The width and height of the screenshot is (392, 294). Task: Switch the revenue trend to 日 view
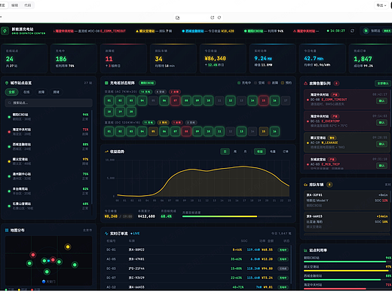click(225, 152)
